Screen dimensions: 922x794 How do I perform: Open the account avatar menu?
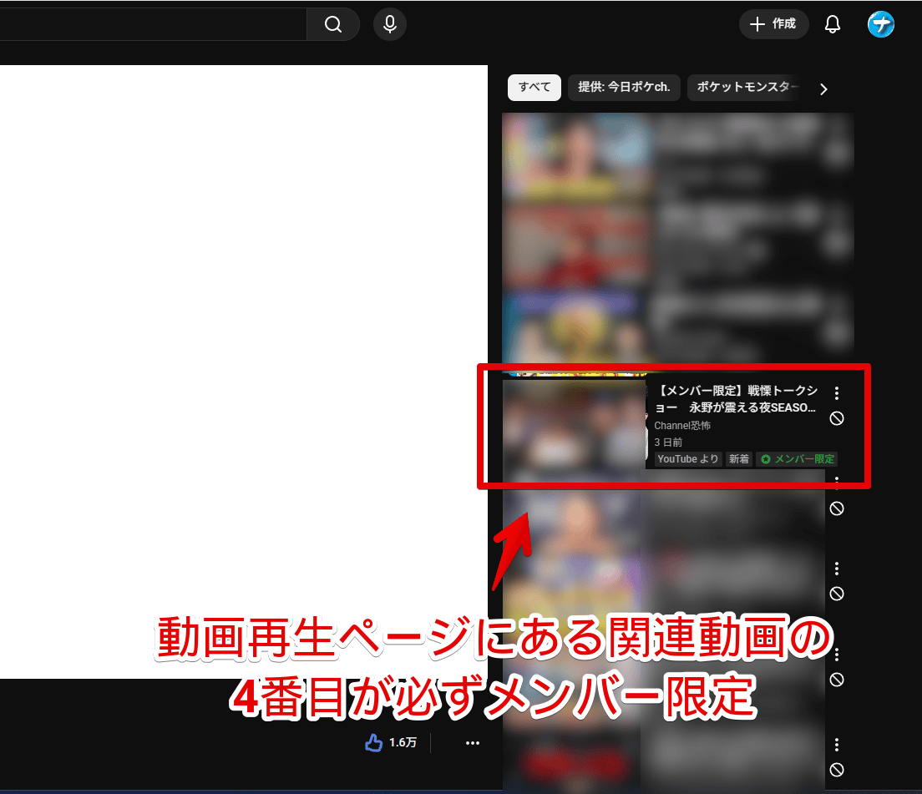tap(881, 24)
